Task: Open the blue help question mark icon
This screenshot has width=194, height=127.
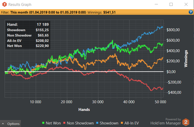Action: coord(191,12)
